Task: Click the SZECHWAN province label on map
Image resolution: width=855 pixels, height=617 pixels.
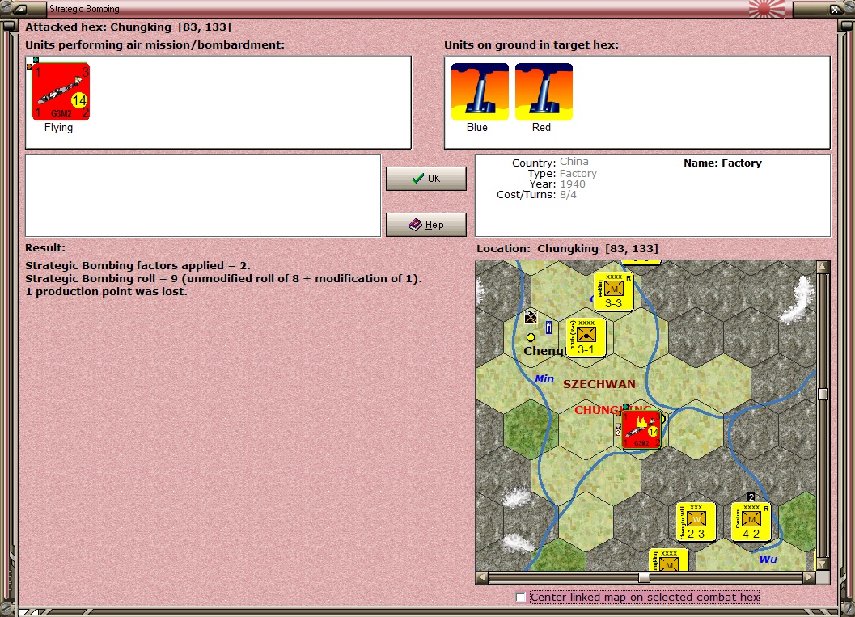Action: [599, 384]
